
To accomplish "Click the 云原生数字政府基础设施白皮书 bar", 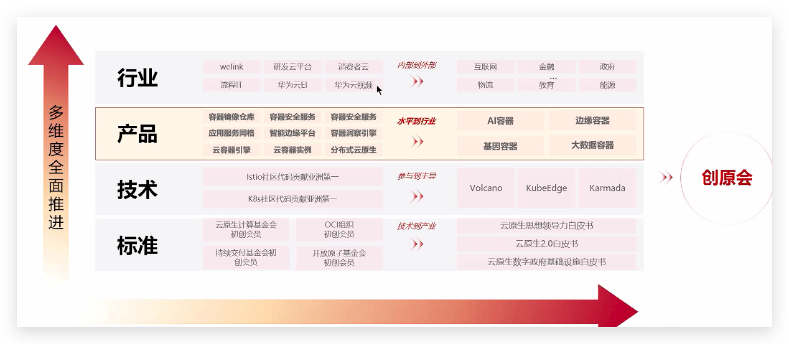I will tap(546, 262).
